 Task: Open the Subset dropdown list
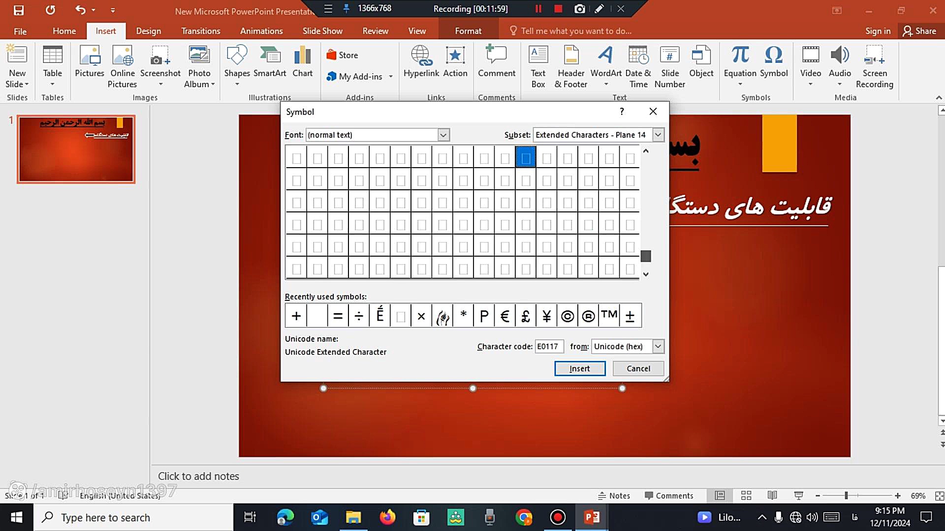(x=658, y=135)
